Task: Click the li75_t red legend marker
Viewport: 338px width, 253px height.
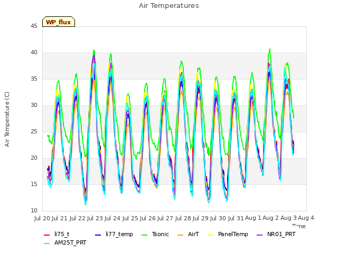Action: point(47,235)
